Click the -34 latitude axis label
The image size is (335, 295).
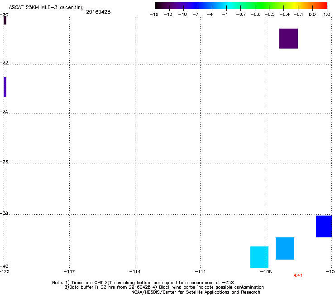pos(4,112)
